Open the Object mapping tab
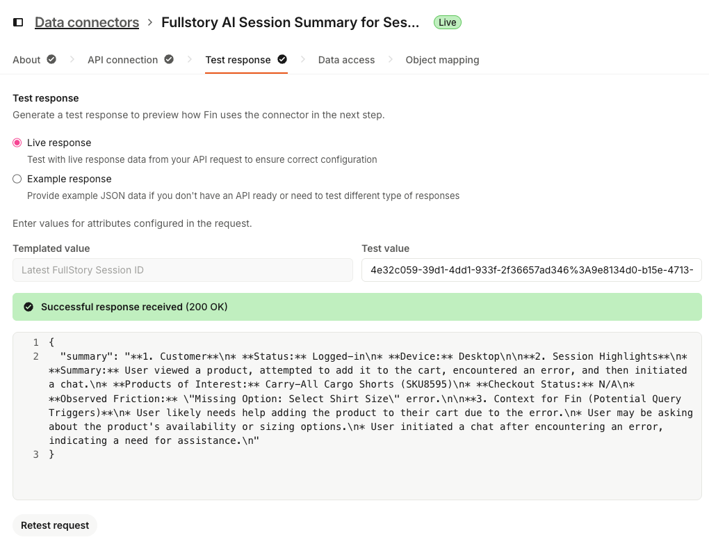709x542 pixels. (x=442, y=60)
